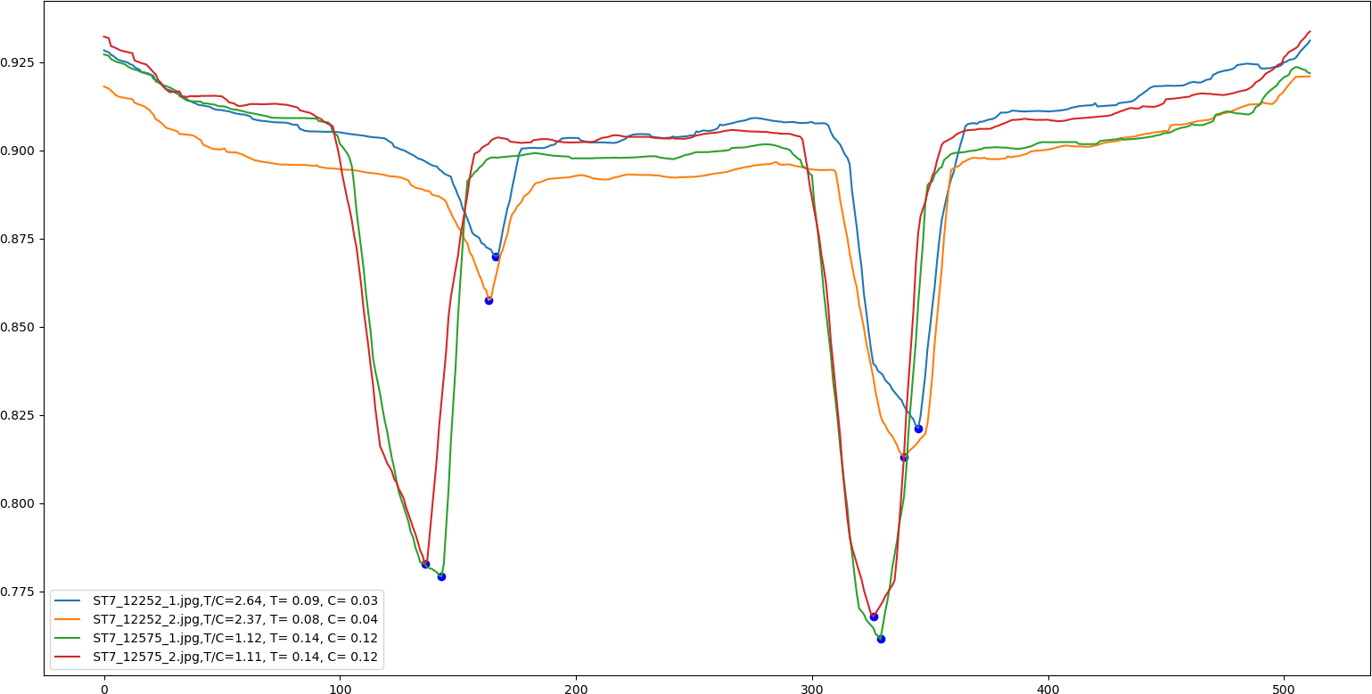This screenshot has height=694, width=1372.
Task: Click marker dot at blue curve's first dip
Action: coord(496,257)
